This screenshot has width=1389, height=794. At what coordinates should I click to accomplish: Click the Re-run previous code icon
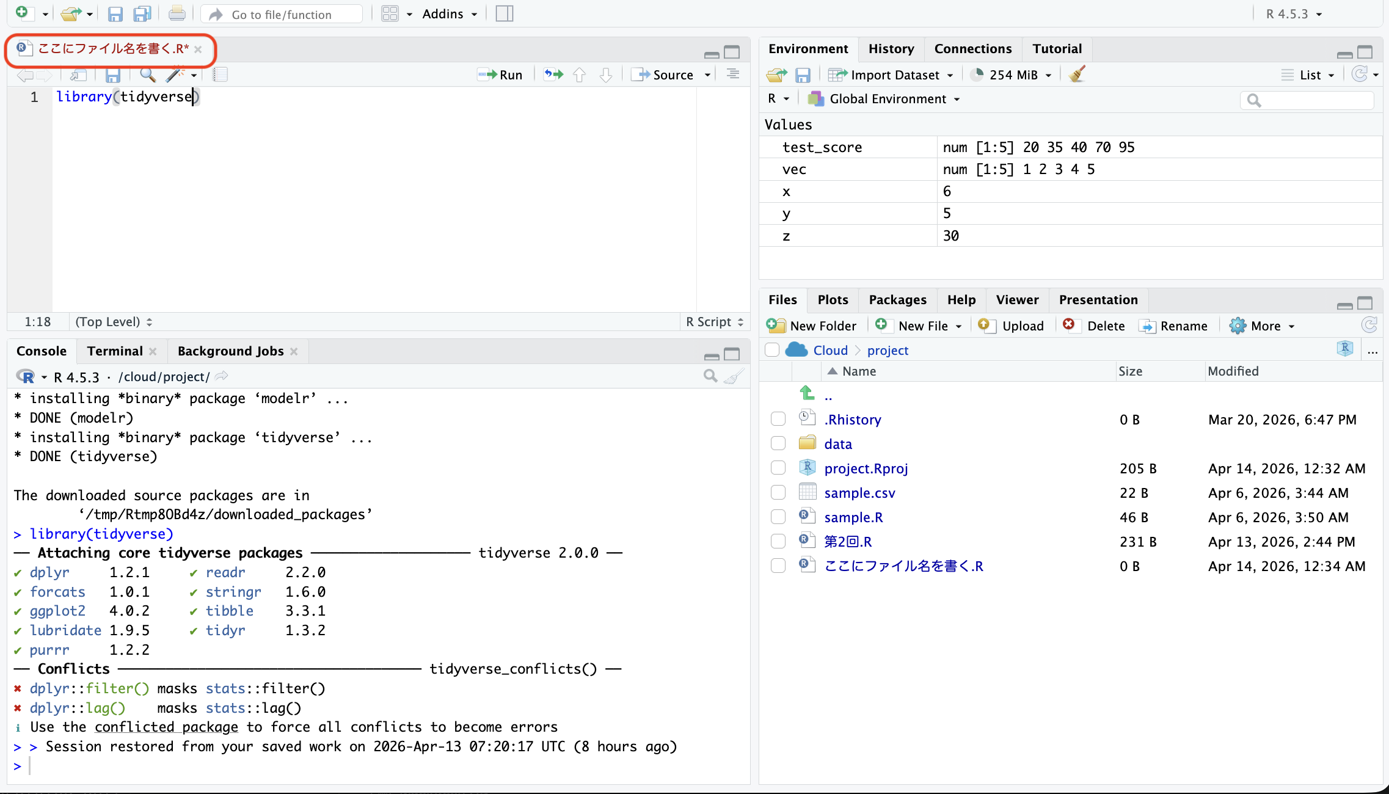[553, 75]
